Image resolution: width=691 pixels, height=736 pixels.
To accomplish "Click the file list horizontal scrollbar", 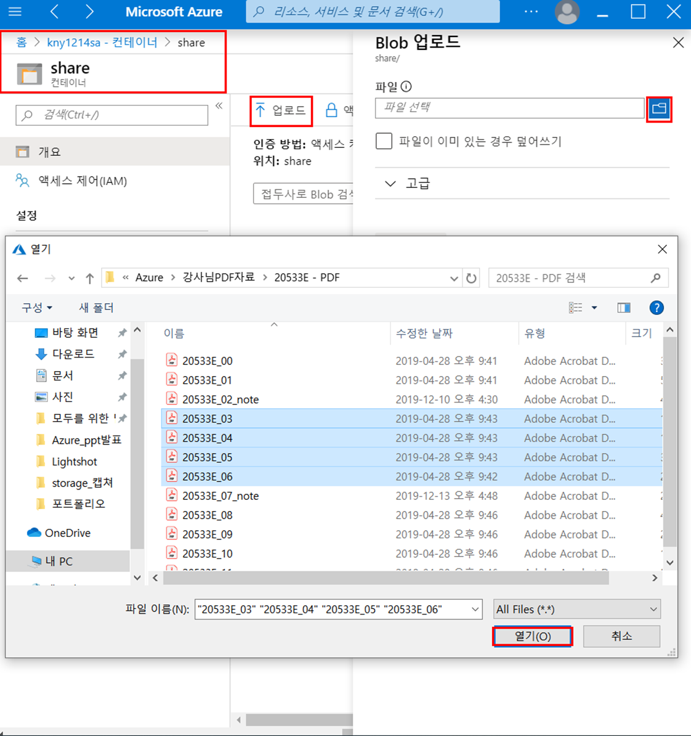I will 386,578.
